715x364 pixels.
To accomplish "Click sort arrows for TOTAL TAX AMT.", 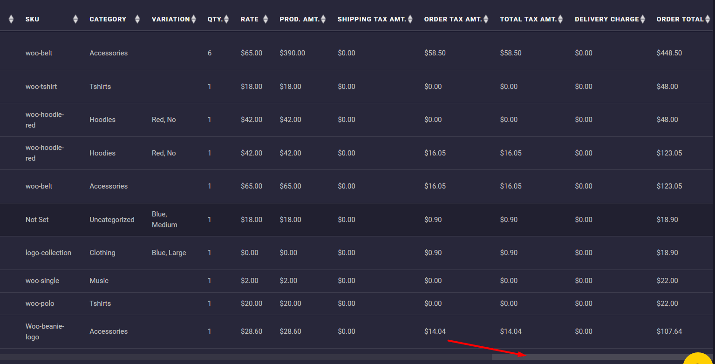I will [x=560, y=19].
